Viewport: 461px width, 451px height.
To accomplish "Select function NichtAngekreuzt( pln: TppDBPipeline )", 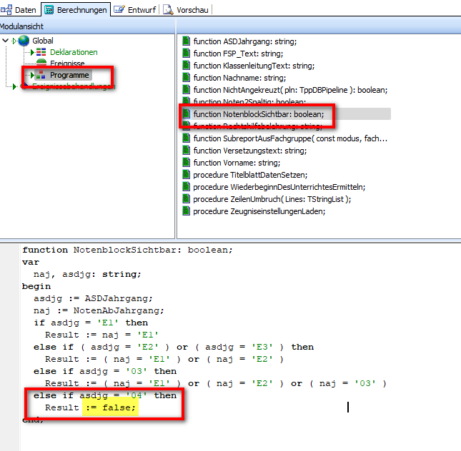I will (x=290, y=90).
